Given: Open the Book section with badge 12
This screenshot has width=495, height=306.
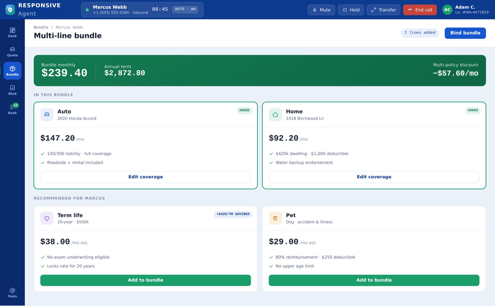Looking at the screenshot, I should point(12,109).
